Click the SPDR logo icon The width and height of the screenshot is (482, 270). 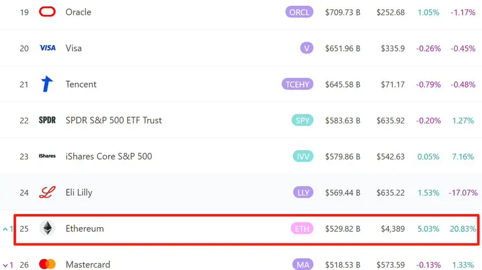pyautogui.click(x=47, y=120)
